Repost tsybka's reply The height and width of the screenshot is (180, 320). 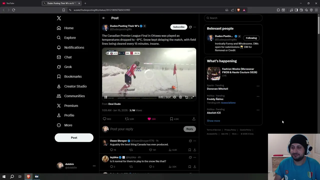pos(131,167)
